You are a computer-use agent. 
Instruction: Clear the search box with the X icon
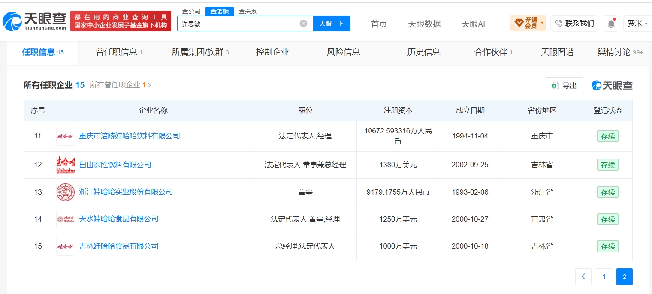(303, 24)
